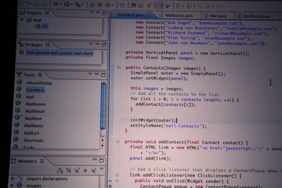This screenshot has width=282, height=188.
Task: Toggle Hide Static Members in the Members toolbar
Action: click(77, 170)
